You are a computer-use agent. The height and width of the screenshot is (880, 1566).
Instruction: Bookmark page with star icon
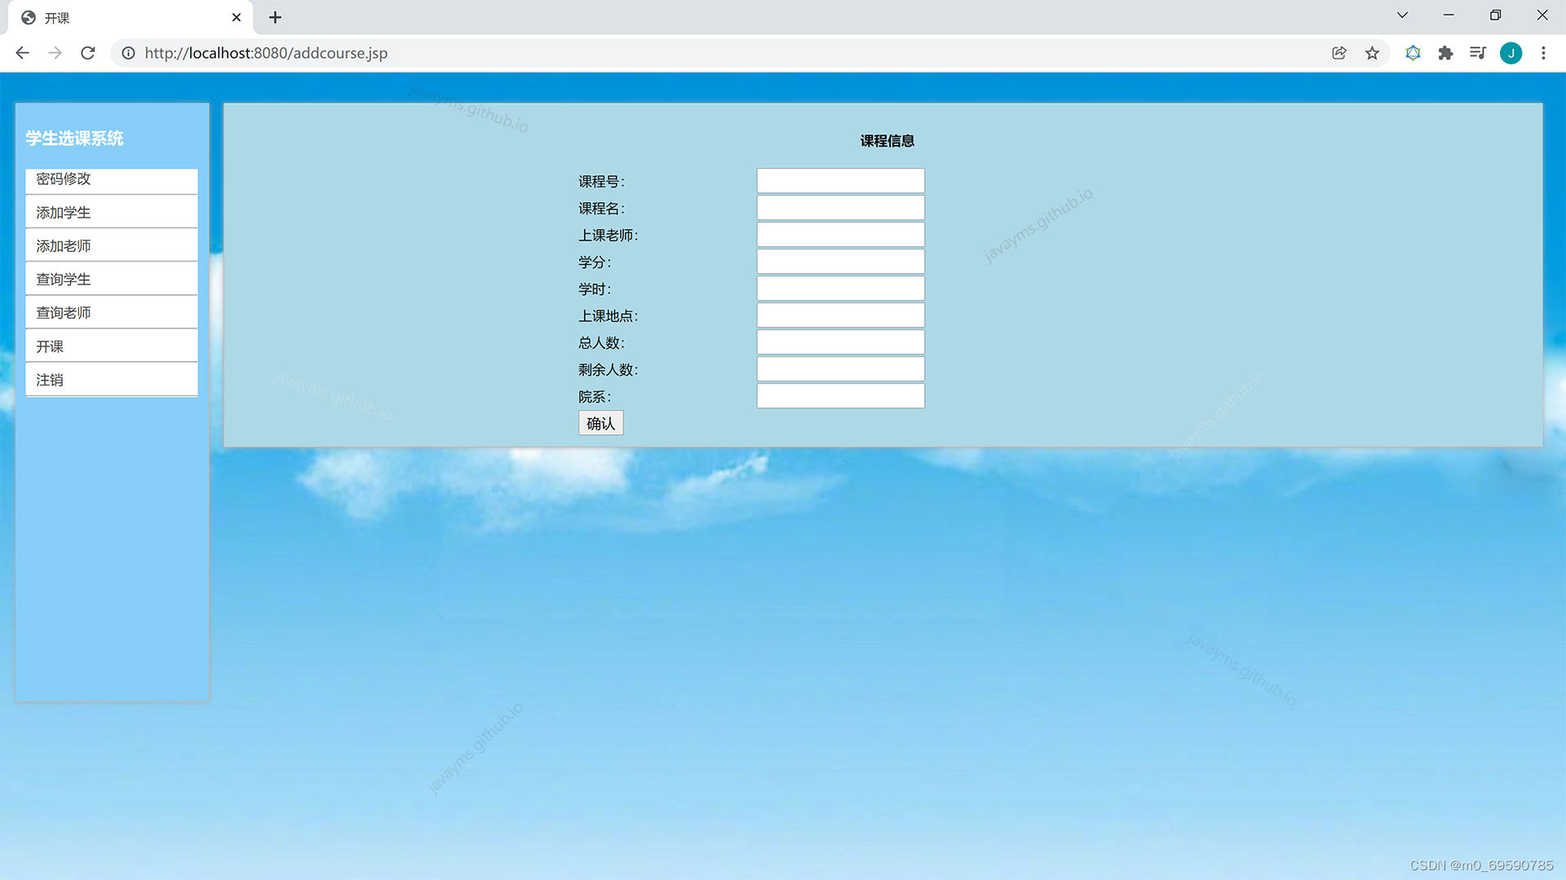coord(1373,53)
